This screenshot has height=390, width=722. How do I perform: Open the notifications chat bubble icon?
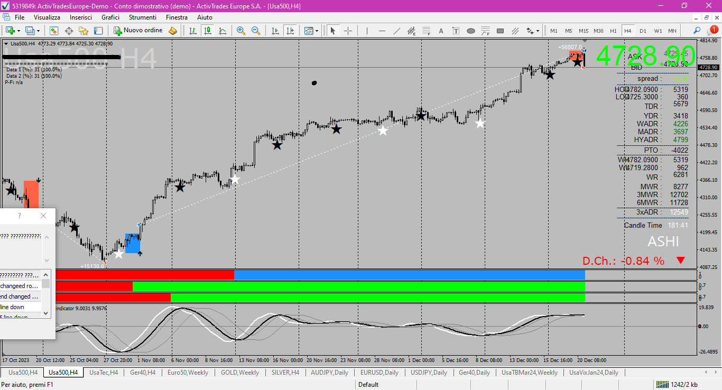711,31
